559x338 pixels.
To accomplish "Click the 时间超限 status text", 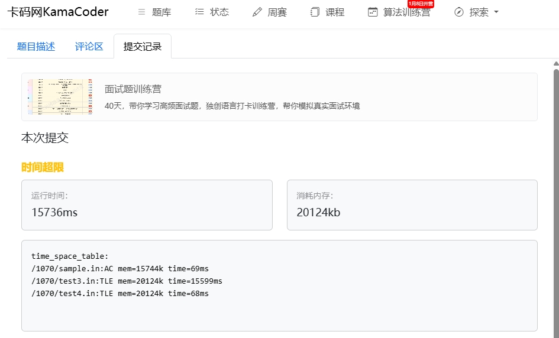I will pos(43,167).
